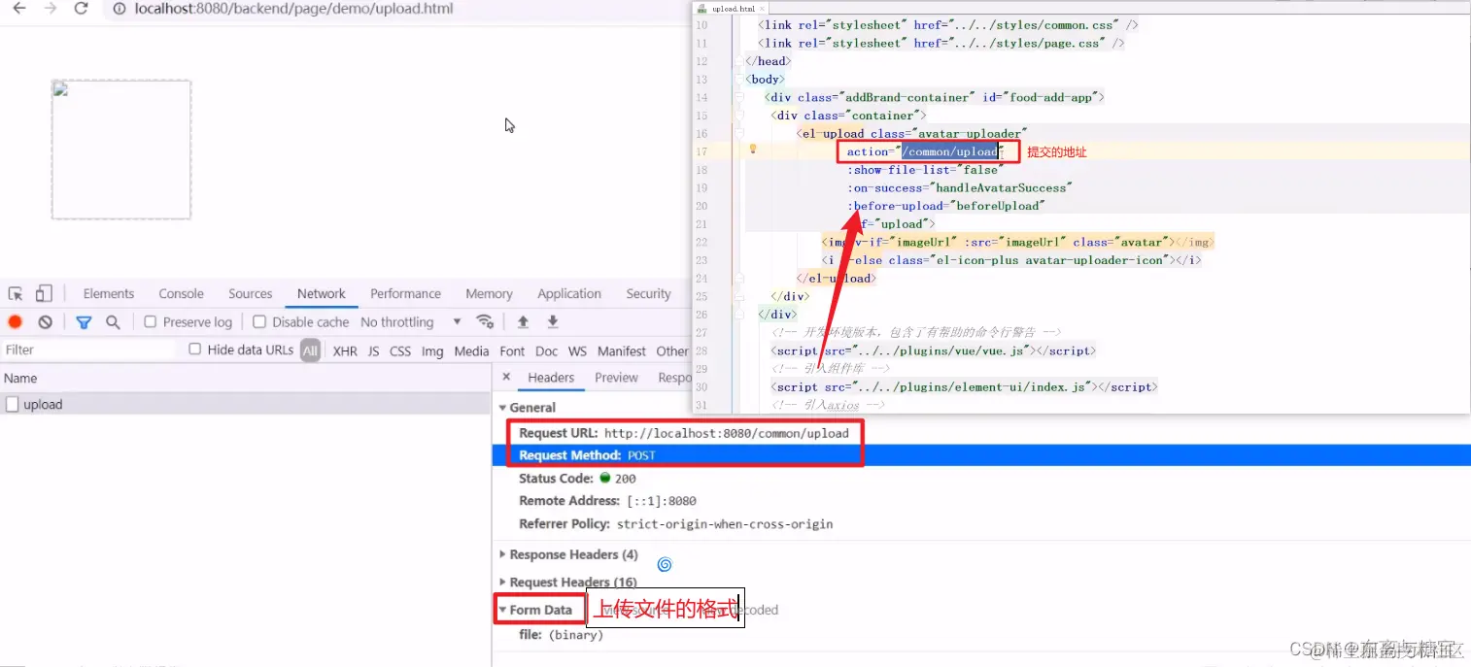Clear the network log

coord(45,322)
